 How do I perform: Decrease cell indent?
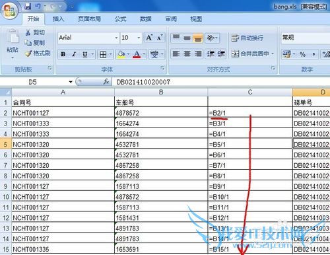click(211, 54)
